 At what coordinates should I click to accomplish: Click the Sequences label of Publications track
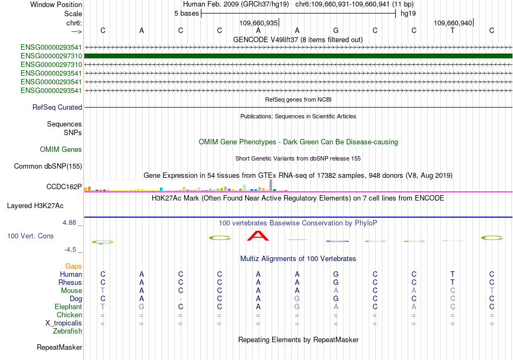64,124
